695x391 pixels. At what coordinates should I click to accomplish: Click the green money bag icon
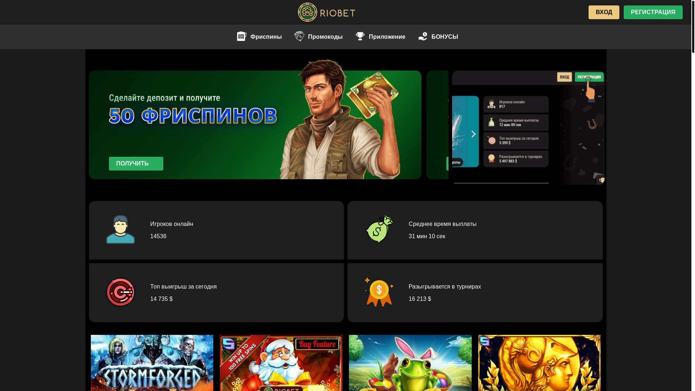(x=379, y=229)
